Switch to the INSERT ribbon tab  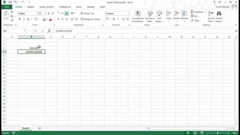pyautogui.click(x=31, y=7)
